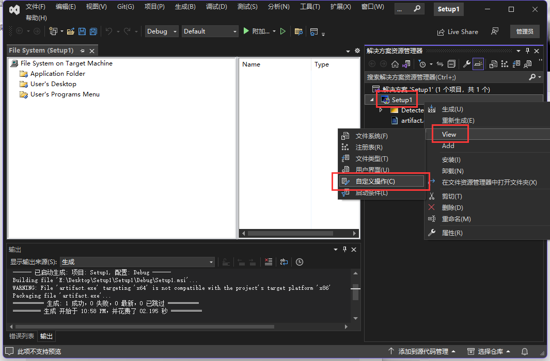Toggle the Preview Selected Items button

click(x=478, y=64)
